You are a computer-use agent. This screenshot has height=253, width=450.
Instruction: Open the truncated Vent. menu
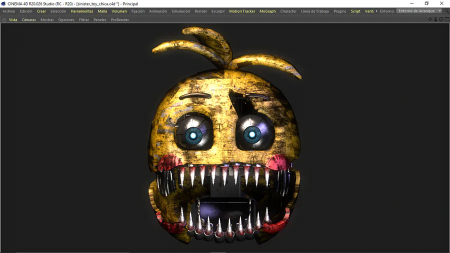[369, 11]
